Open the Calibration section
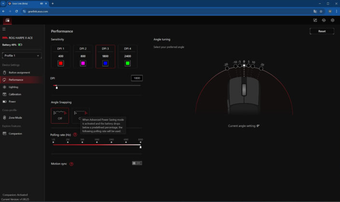This screenshot has width=340, height=202. coord(15,94)
